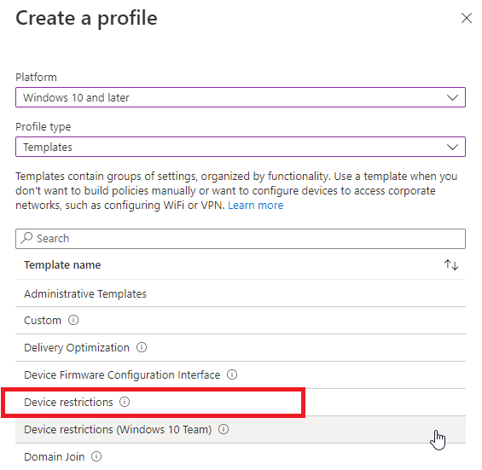The image size is (482, 470).
Task: Select the Administrative Templates template
Action: pyautogui.click(x=241, y=293)
